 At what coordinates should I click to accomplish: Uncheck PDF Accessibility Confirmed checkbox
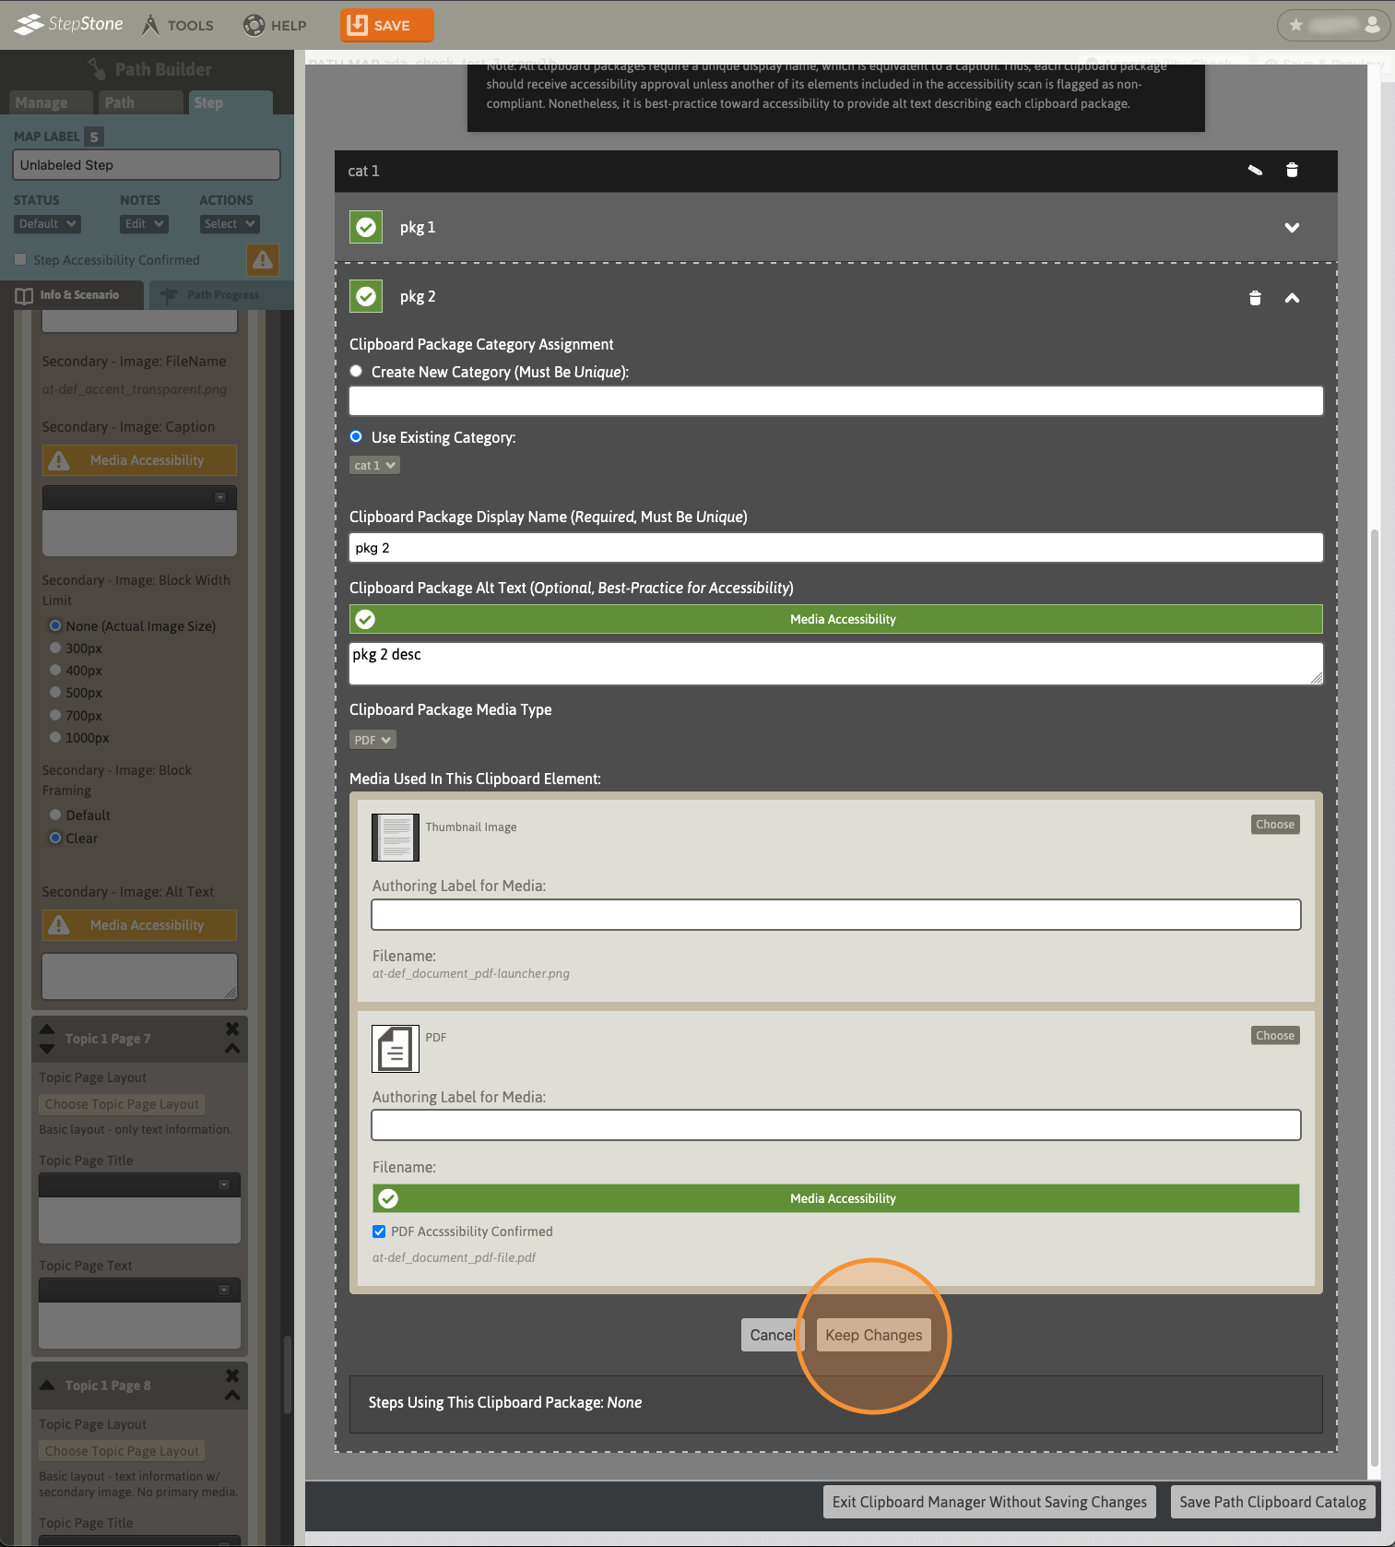379,1232
